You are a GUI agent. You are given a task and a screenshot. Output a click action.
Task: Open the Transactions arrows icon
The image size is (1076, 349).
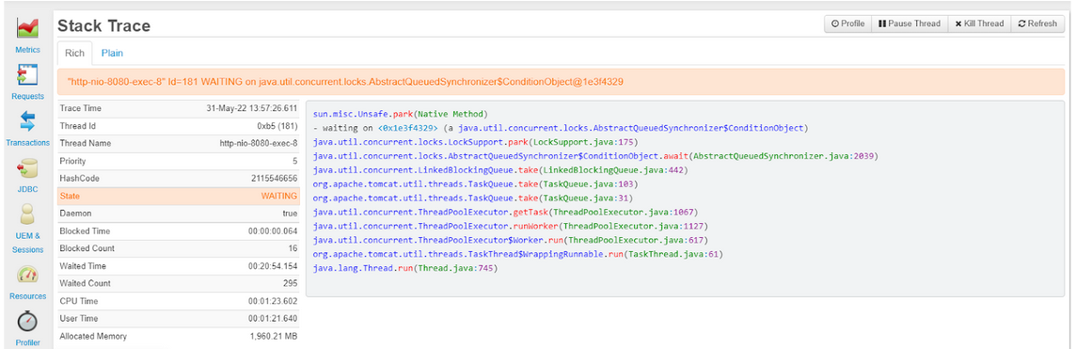(27, 122)
